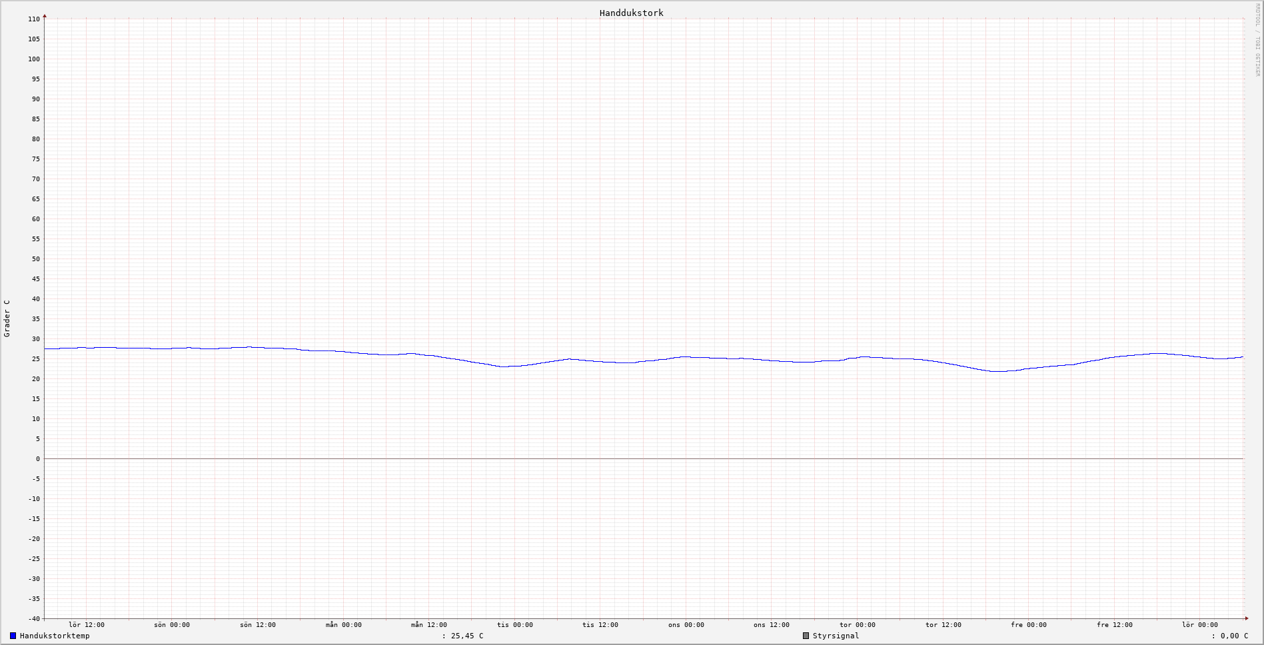Click the 0 tick label on Y-axis
Image resolution: width=1264 pixels, height=645 pixels.
(x=38, y=458)
